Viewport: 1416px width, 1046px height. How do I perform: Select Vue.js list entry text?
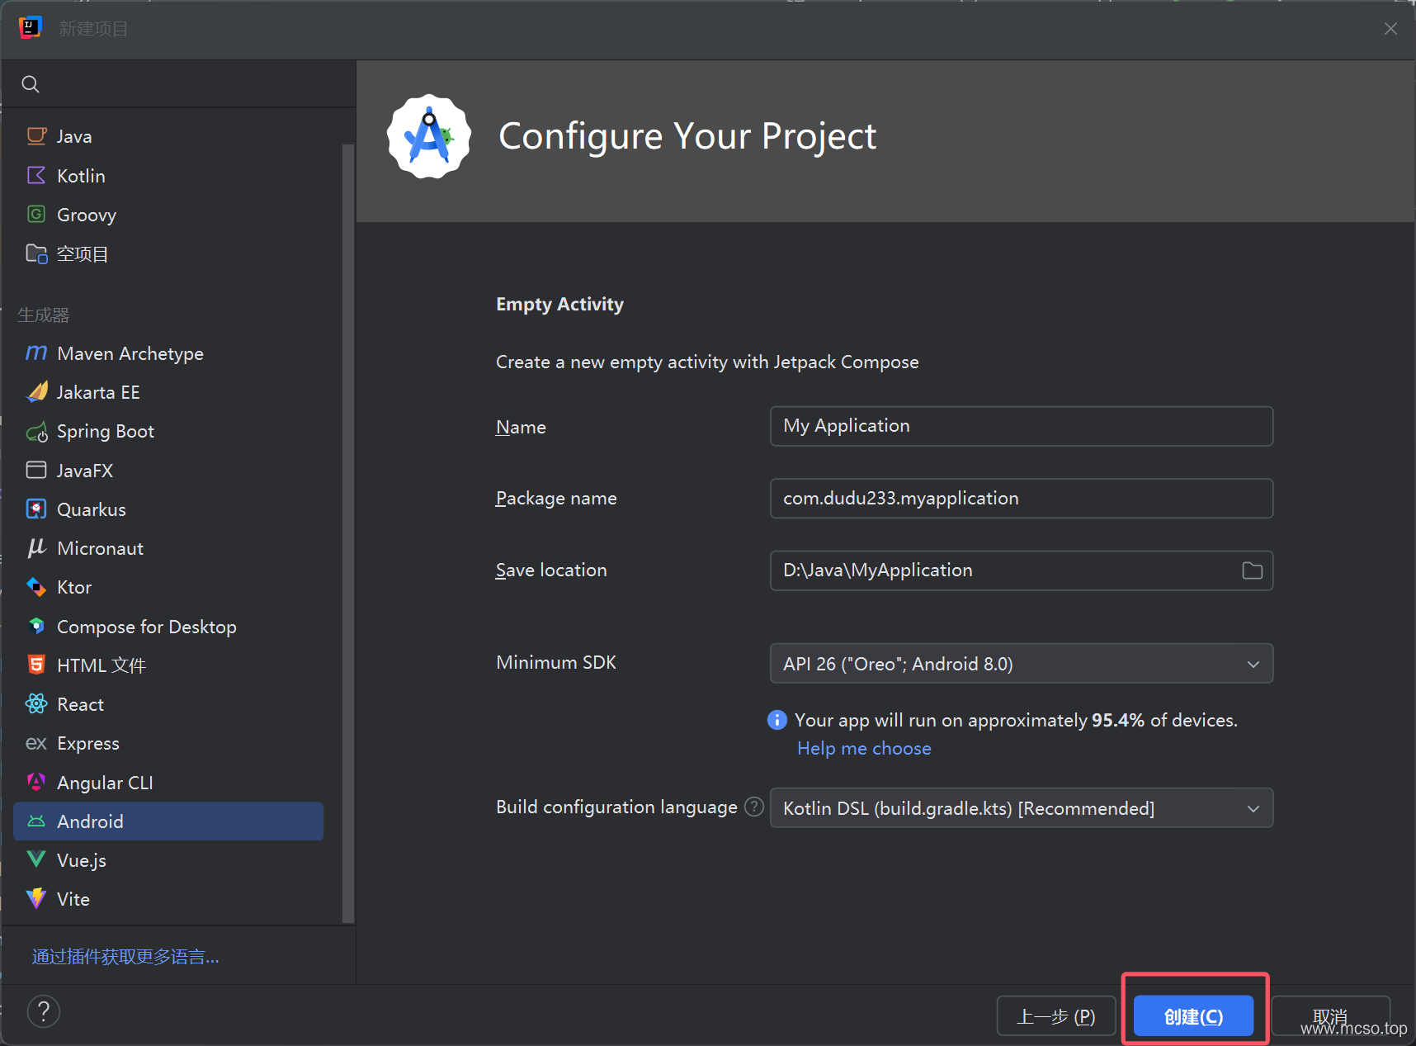(x=82, y=860)
